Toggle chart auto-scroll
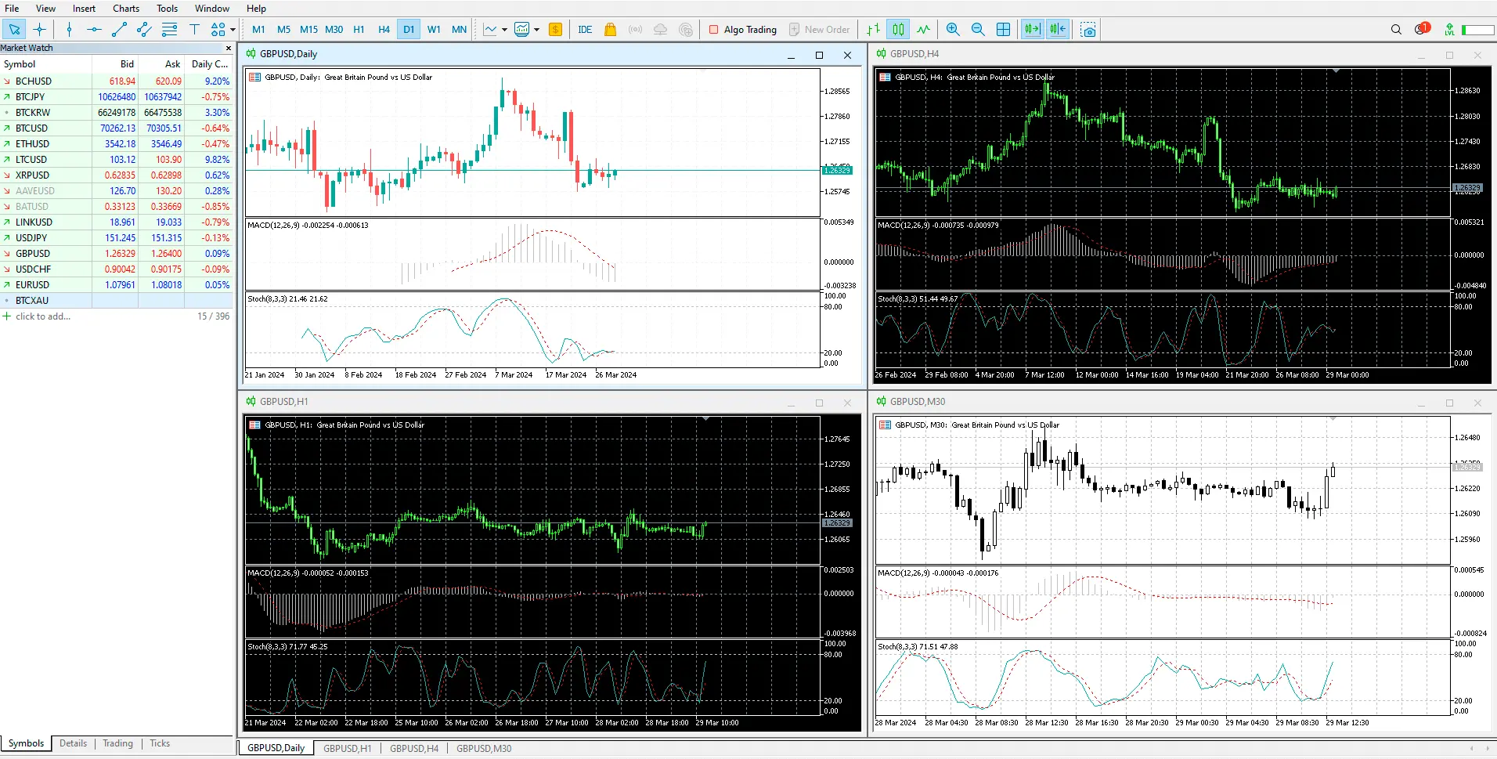 point(1033,29)
